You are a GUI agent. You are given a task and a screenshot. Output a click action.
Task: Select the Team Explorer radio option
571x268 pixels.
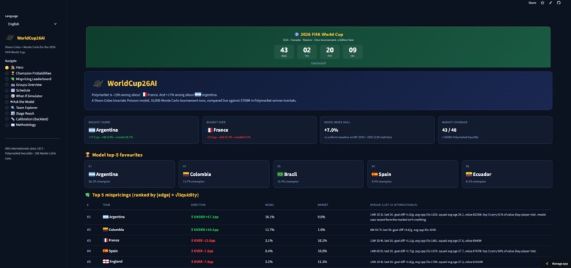7,108
